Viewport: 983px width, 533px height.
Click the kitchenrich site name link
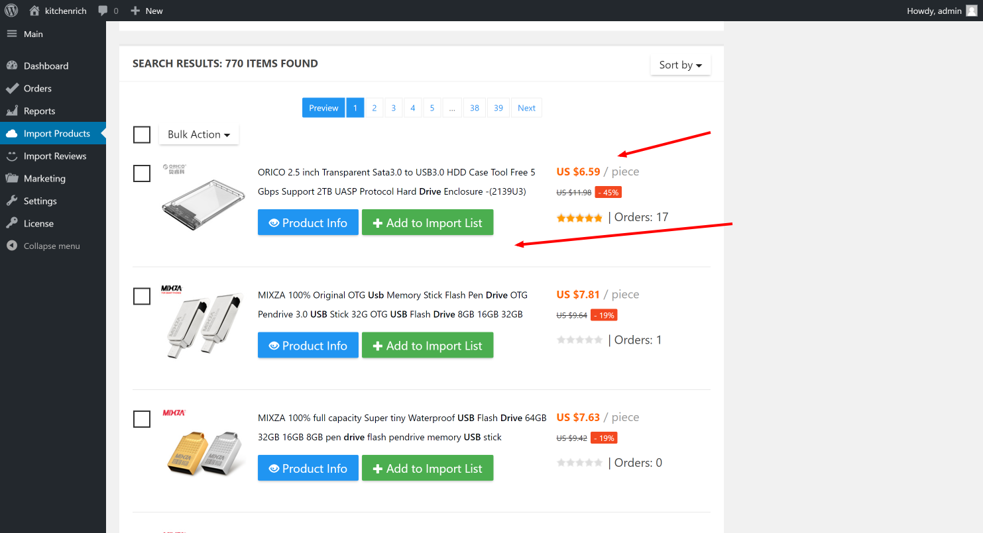click(66, 11)
